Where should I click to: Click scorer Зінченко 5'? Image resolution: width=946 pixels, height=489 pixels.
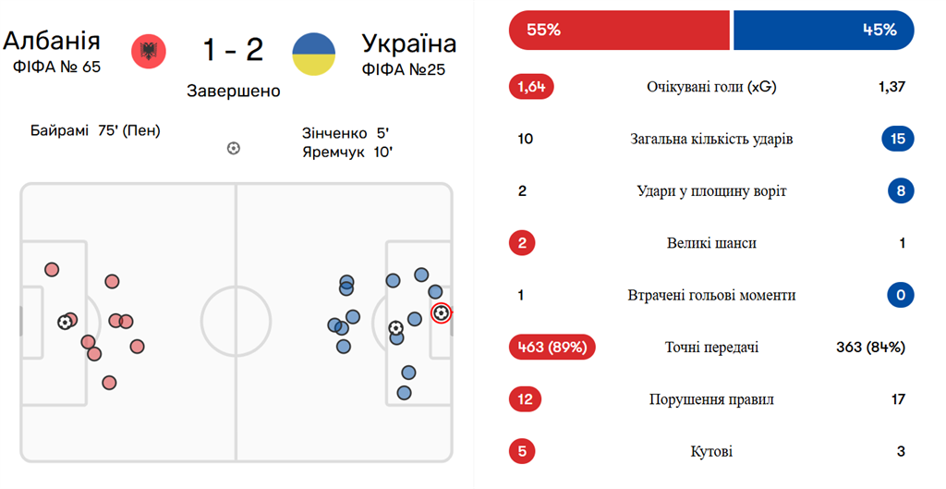pos(346,133)
